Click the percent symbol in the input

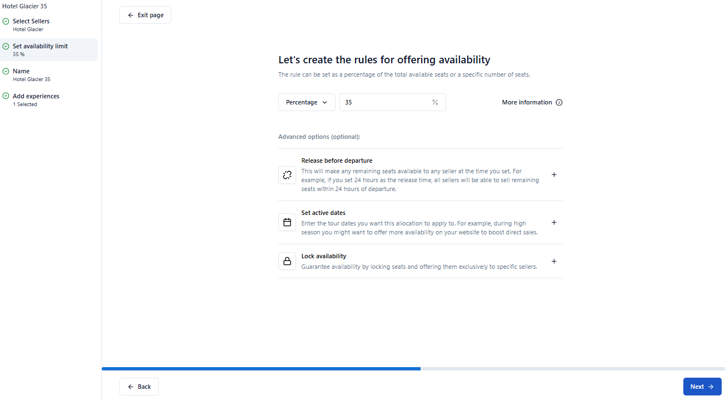[435, 102]
